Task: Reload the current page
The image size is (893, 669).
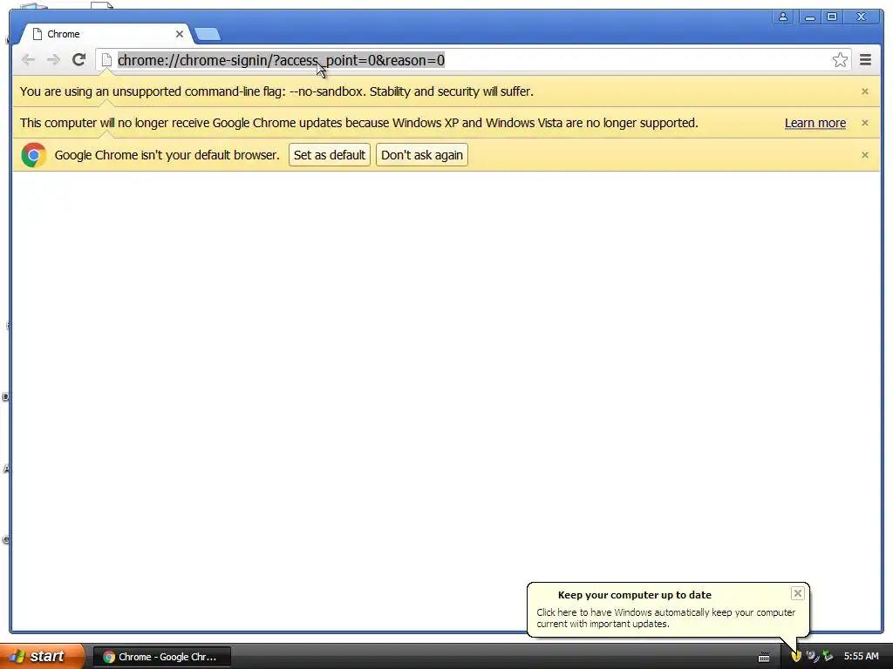Action: coord(79,60)
